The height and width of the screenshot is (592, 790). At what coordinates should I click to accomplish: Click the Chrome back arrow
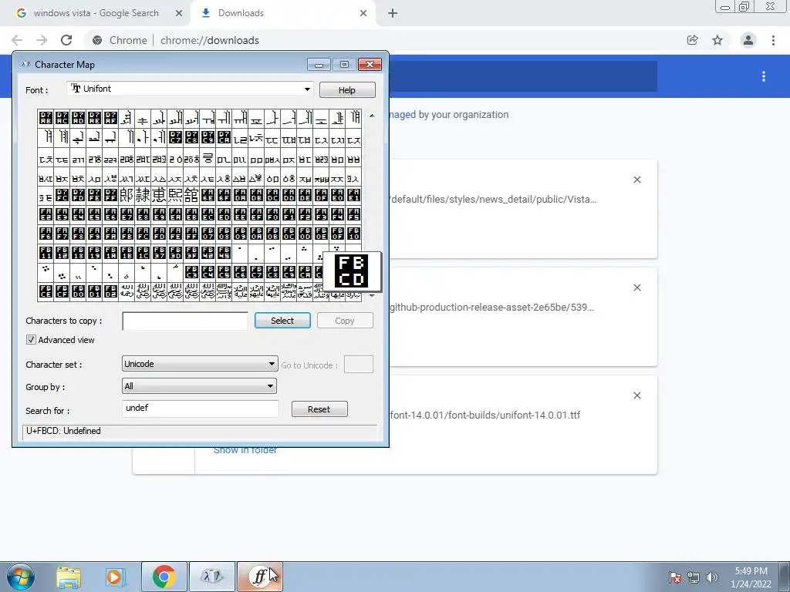17,40
